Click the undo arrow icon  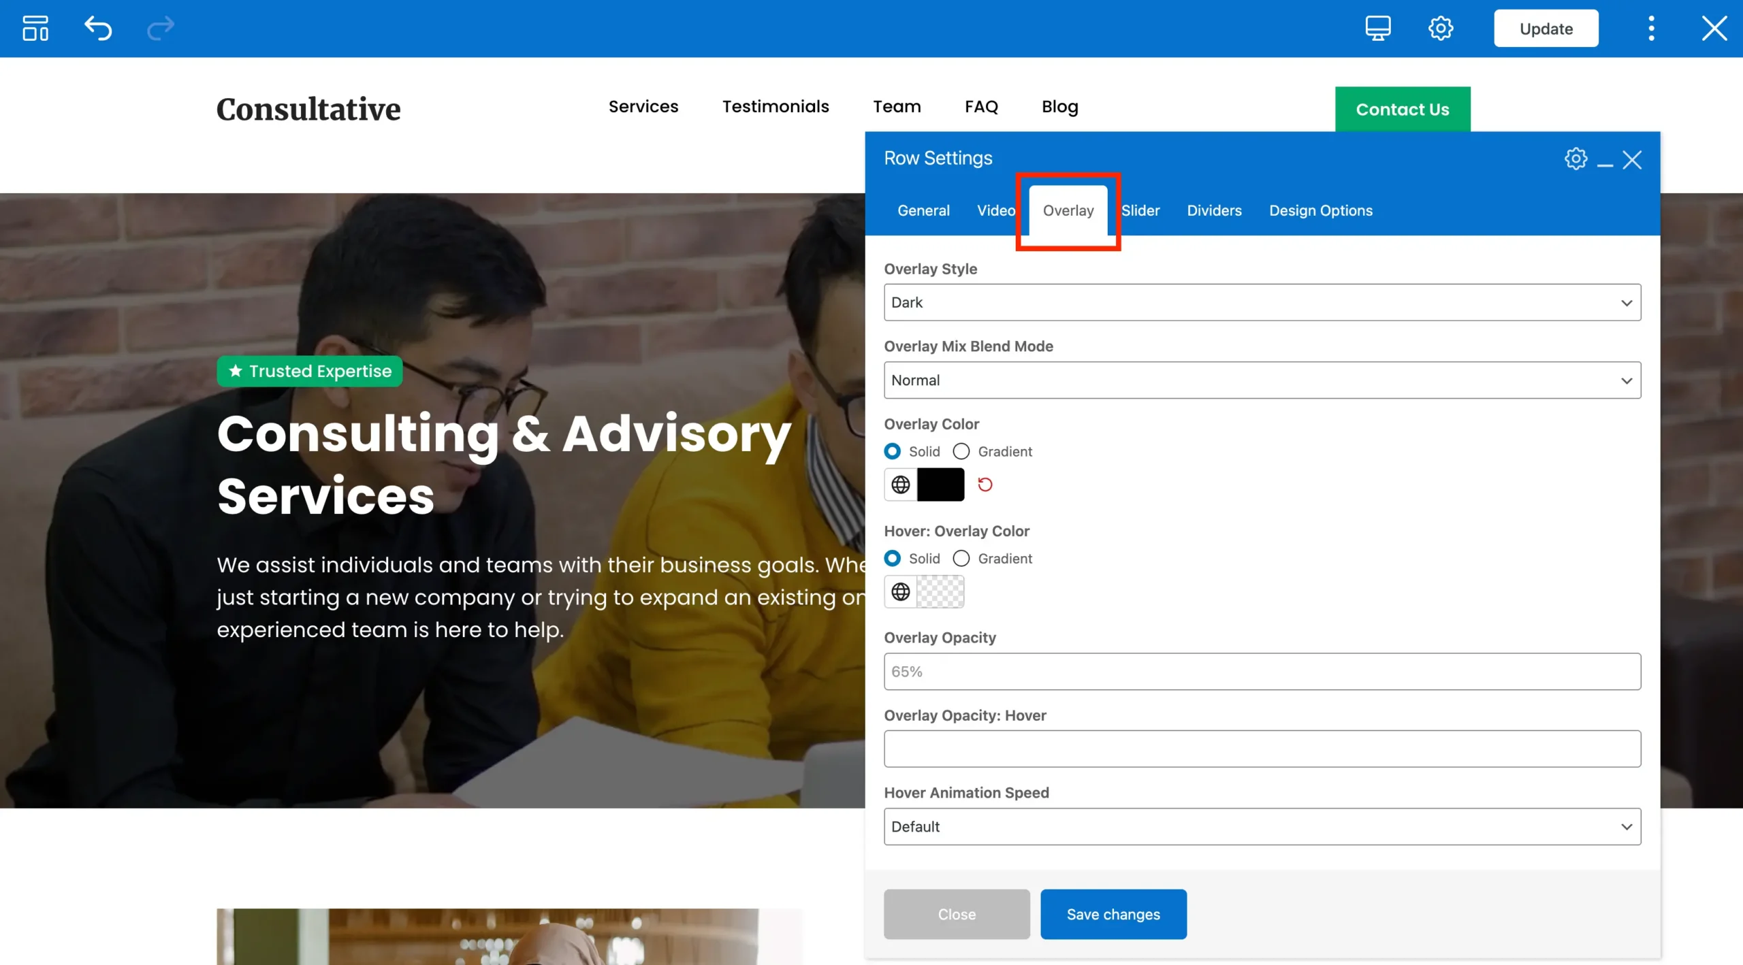pos(98,29)
